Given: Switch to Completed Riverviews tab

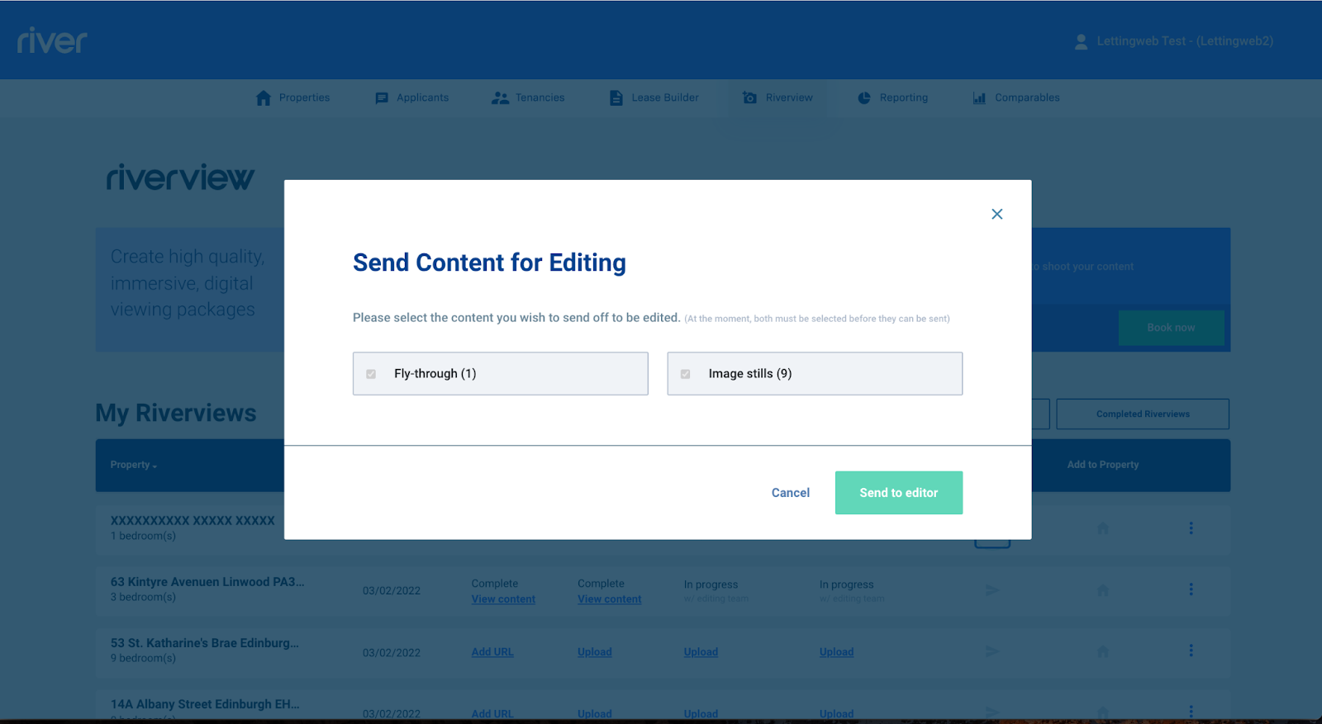Looking at the screenshot, I should pos(1142,414).
